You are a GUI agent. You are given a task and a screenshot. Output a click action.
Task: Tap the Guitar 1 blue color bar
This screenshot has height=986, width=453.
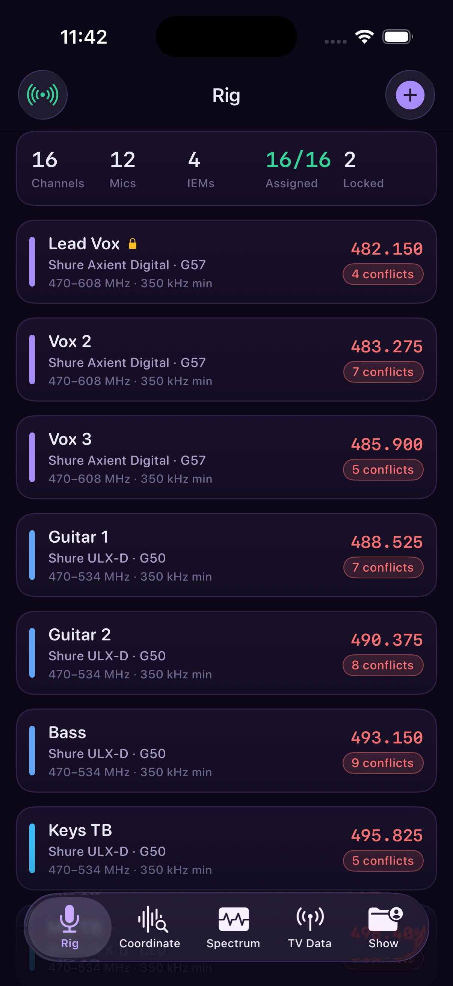32,555
